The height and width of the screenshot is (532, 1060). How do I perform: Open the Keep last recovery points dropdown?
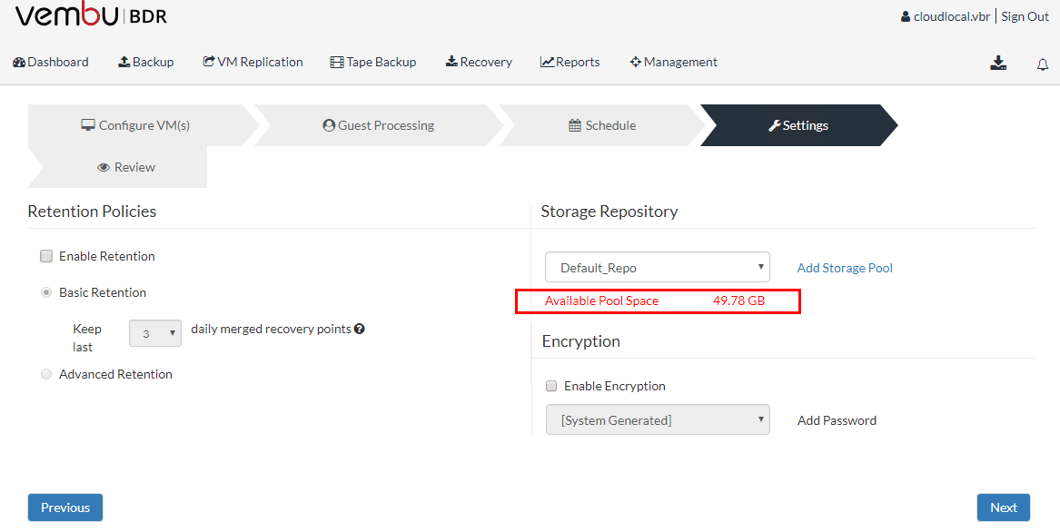155,333
